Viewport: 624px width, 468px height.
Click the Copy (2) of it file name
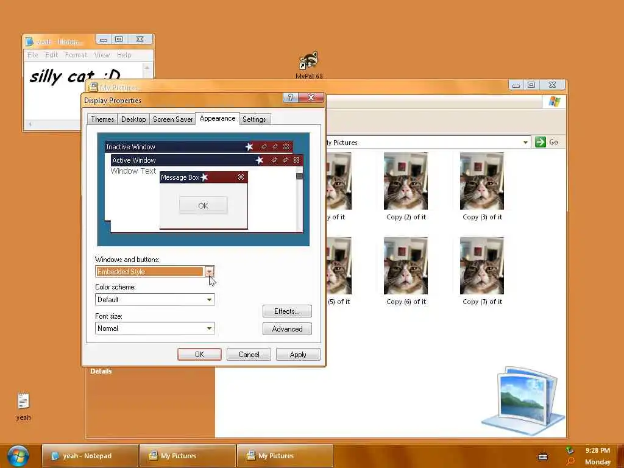[406, 217]
